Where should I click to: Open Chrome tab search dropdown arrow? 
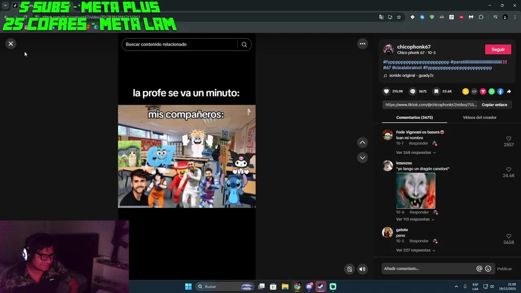(5, 5)
